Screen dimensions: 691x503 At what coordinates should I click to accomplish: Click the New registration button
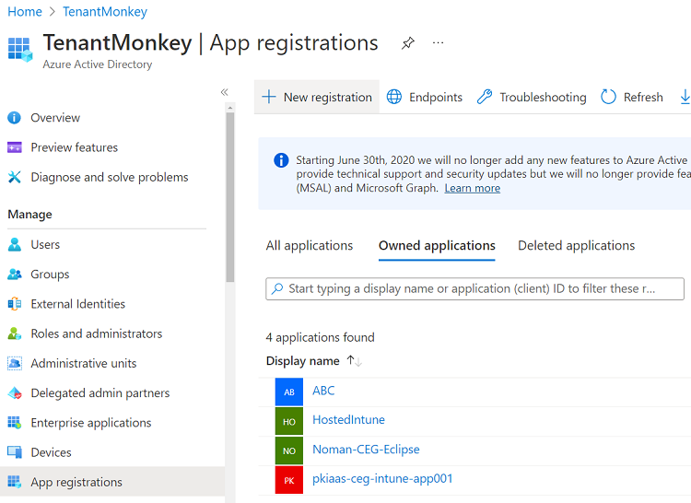tap(317, 97)
